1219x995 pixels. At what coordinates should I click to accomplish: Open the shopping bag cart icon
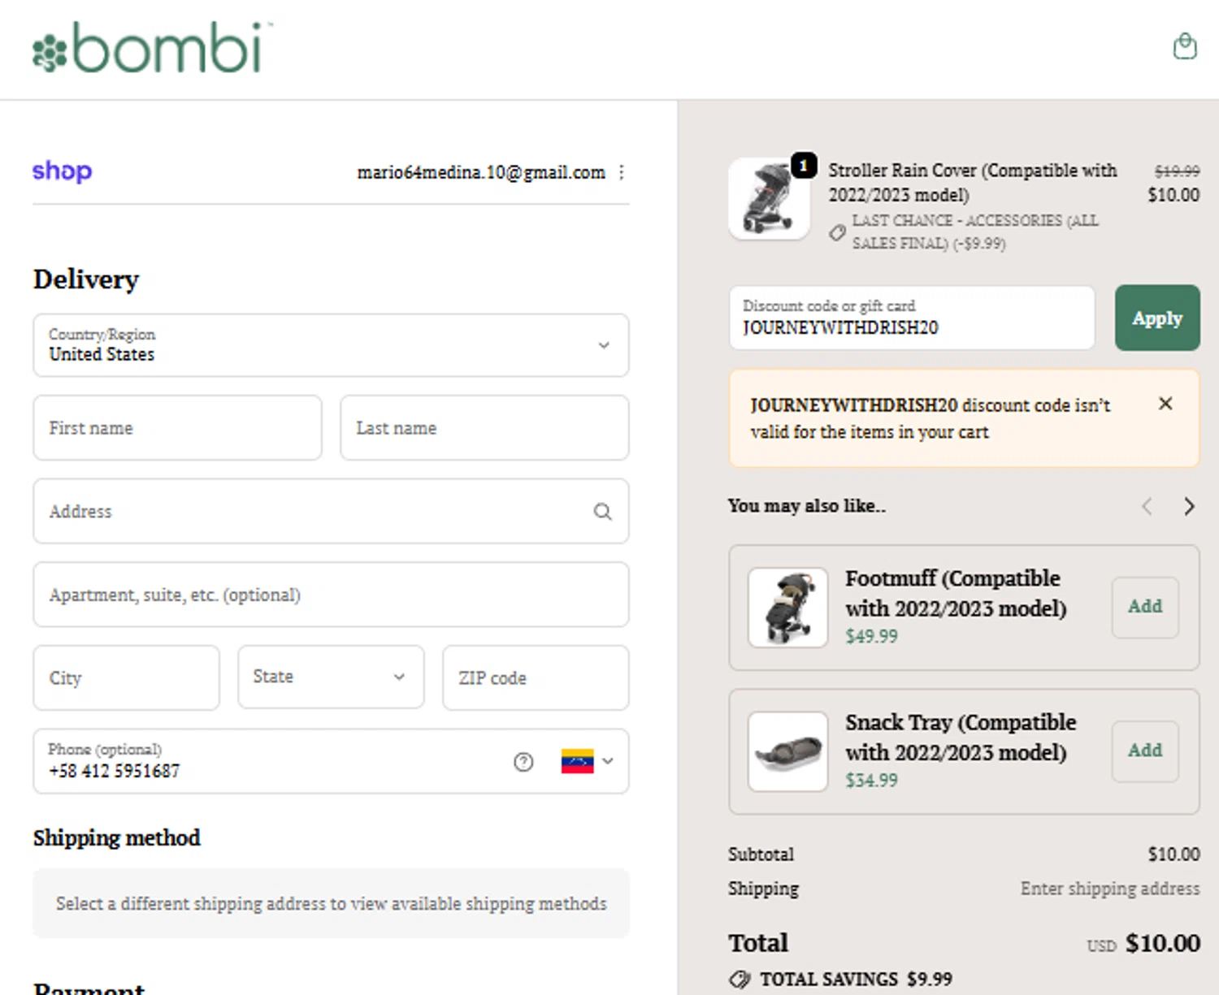click(x=1185, y=46)
